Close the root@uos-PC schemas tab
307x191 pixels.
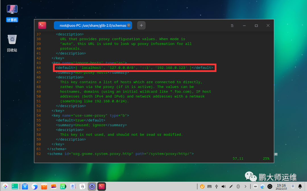(x=129, y=26)
